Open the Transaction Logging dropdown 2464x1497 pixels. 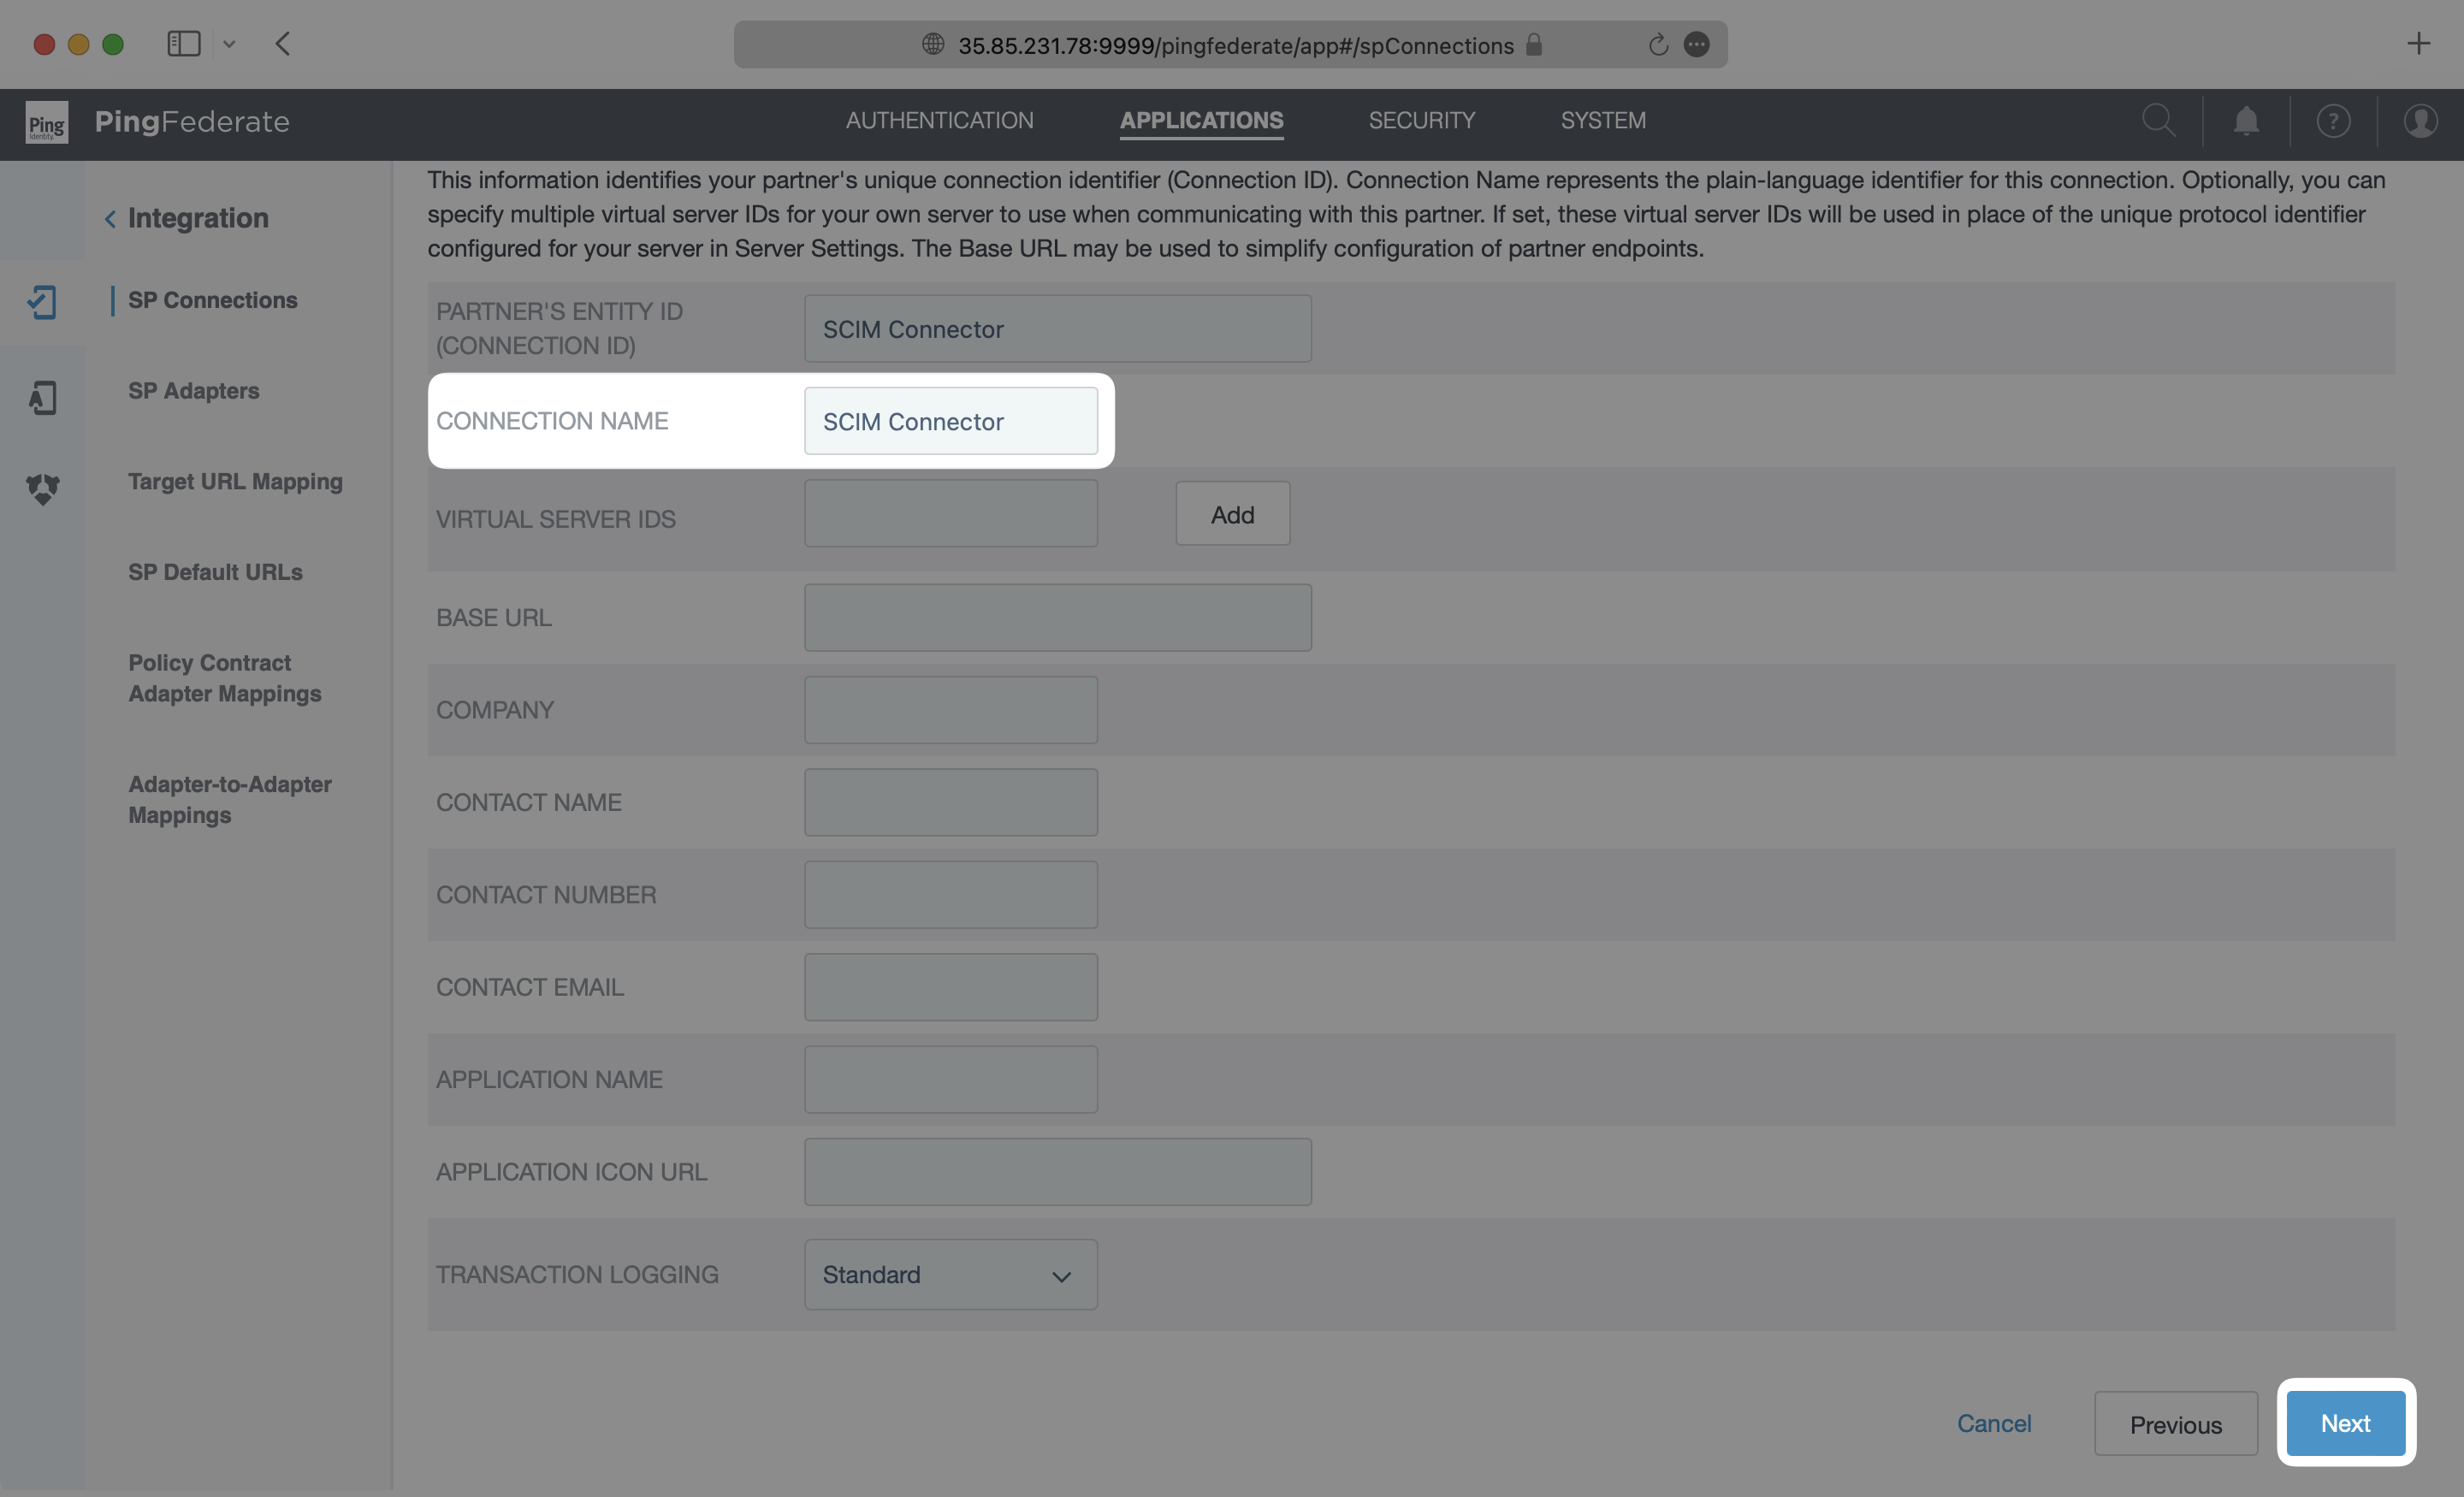click(950, 1275)
